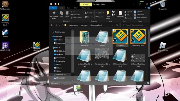180x101 pixels.
Task: Open the Delete dropdown
Action: tap(100, 13)
